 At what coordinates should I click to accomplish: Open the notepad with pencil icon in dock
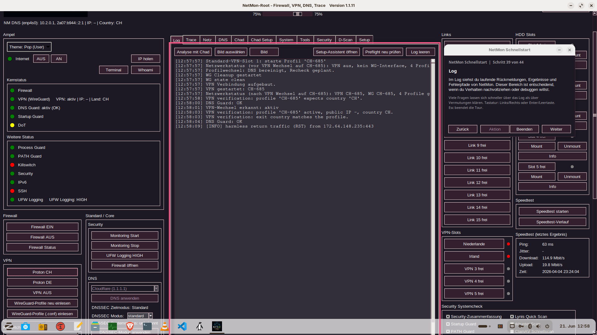[78, 326]
